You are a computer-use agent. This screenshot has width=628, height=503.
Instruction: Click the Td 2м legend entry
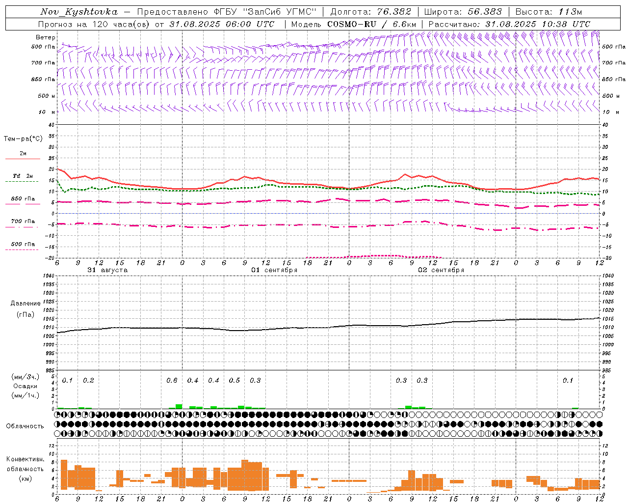tap(23, 176)
